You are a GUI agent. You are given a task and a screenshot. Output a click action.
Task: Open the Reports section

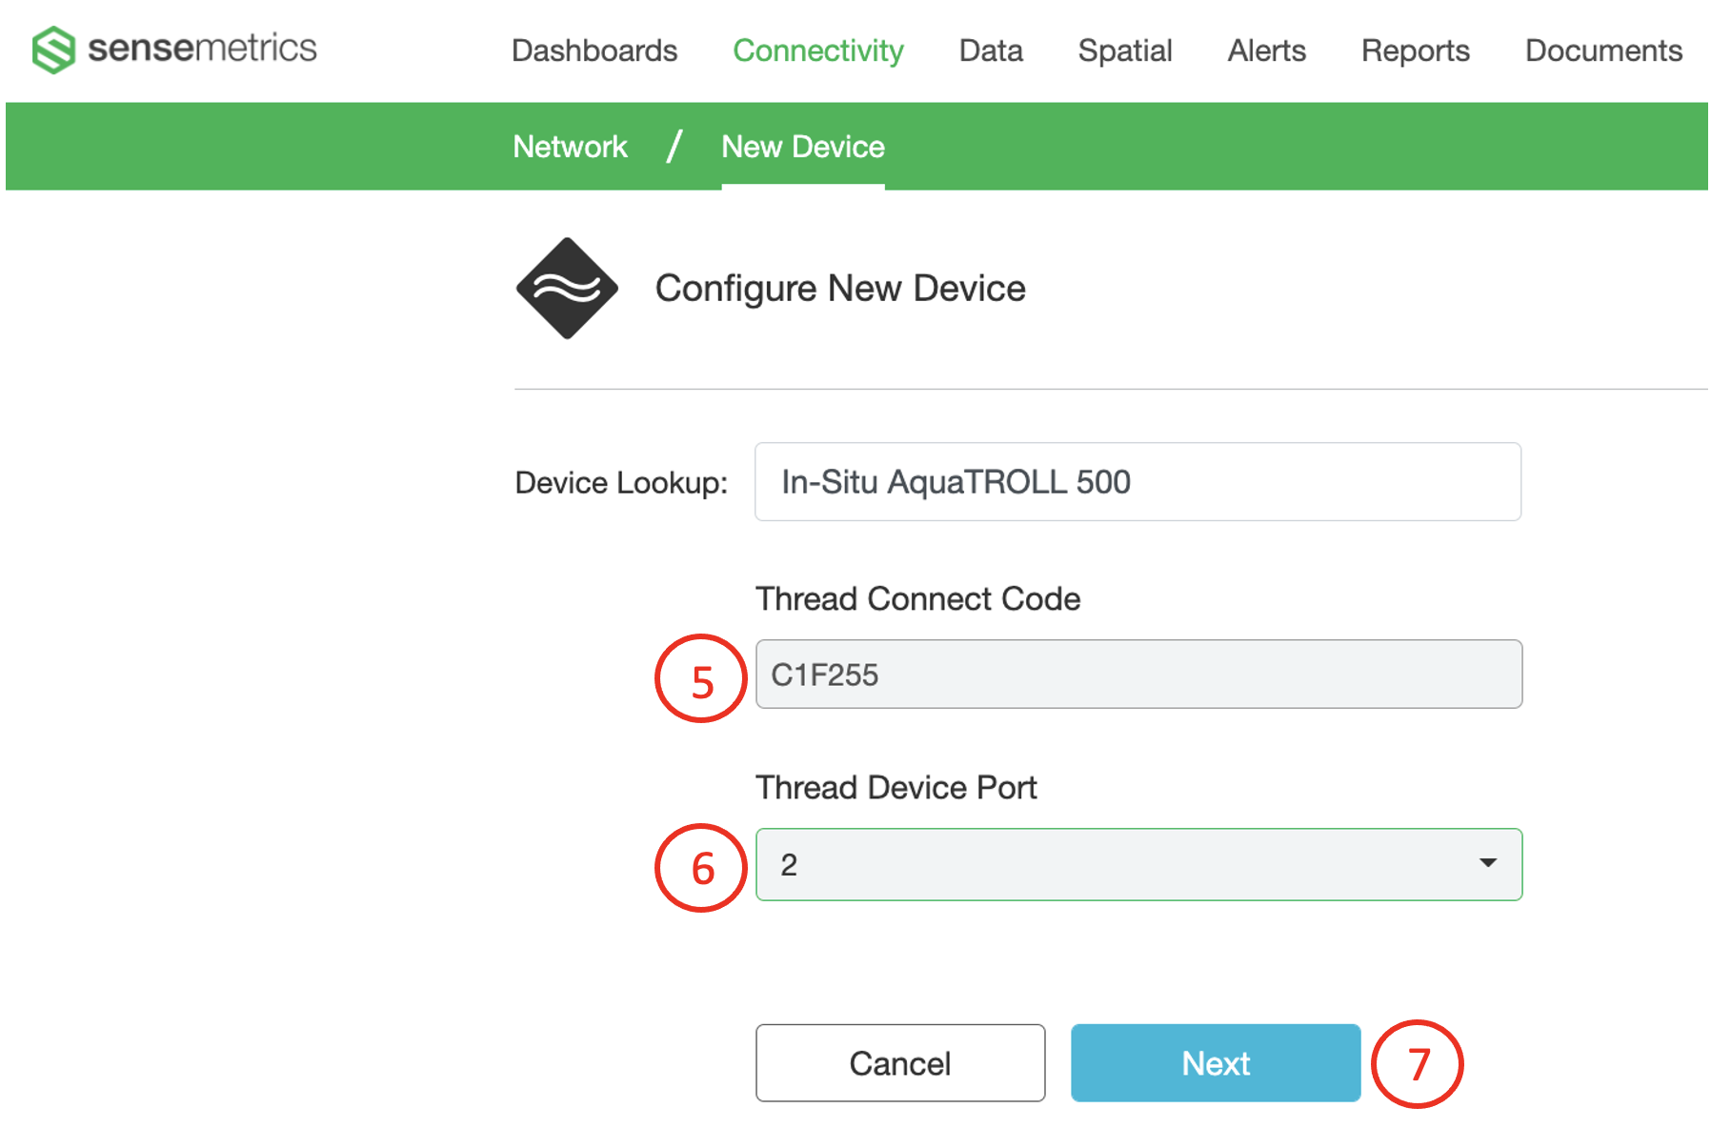tap(1415, 50)
